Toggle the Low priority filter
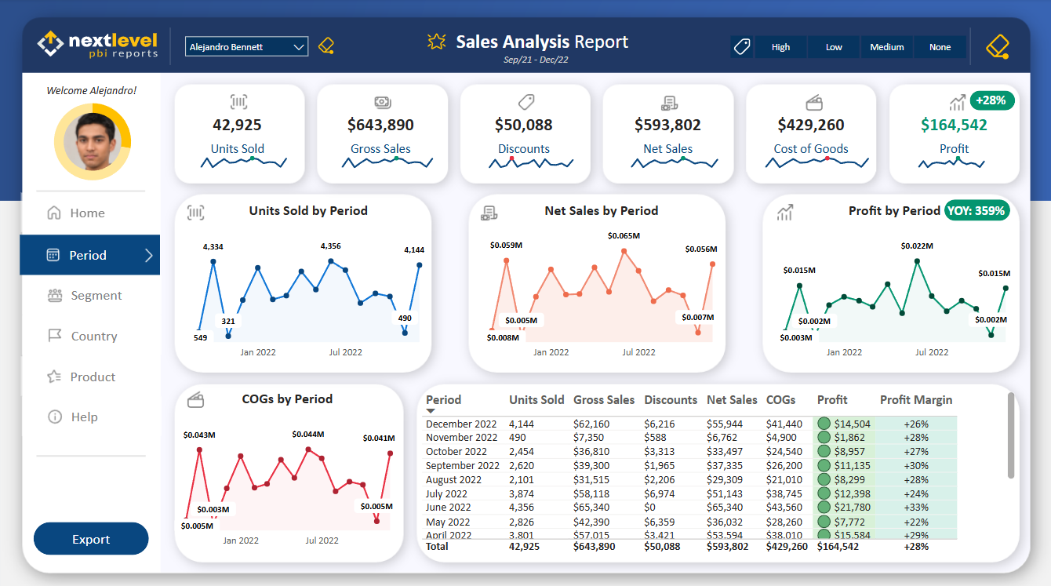Viewport: 1051px width, 586px height. pyautogui.click(x=834, y=46)
